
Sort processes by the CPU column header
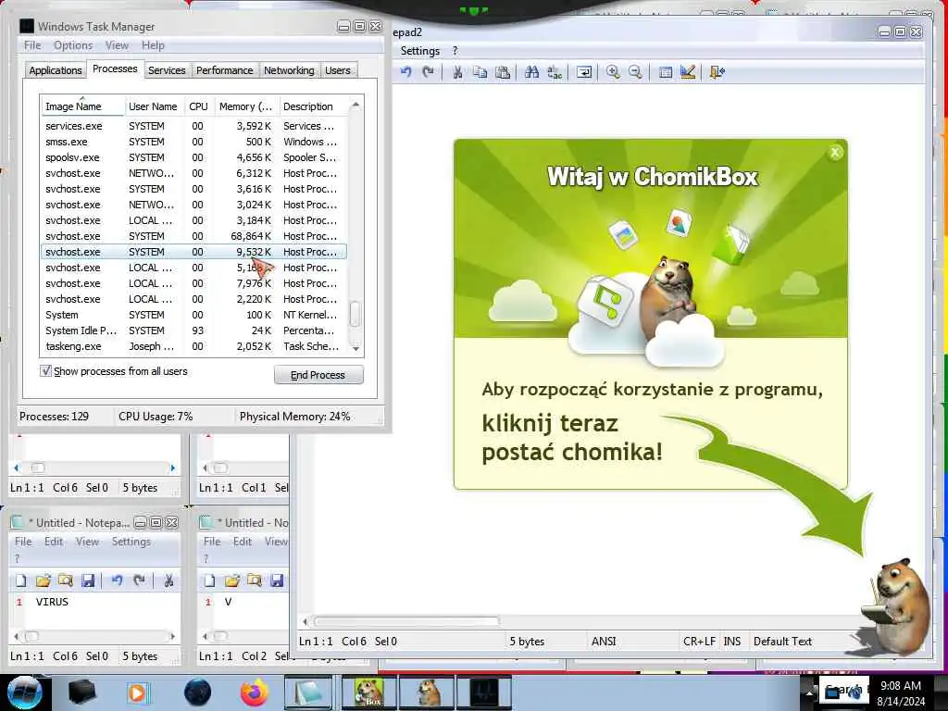click(198, 106)
